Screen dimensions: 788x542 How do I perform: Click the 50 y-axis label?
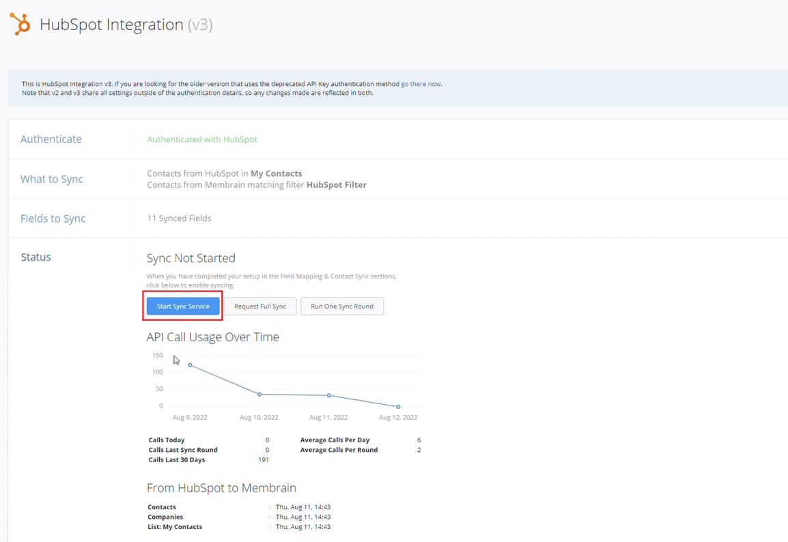click(x=159, y=389)
